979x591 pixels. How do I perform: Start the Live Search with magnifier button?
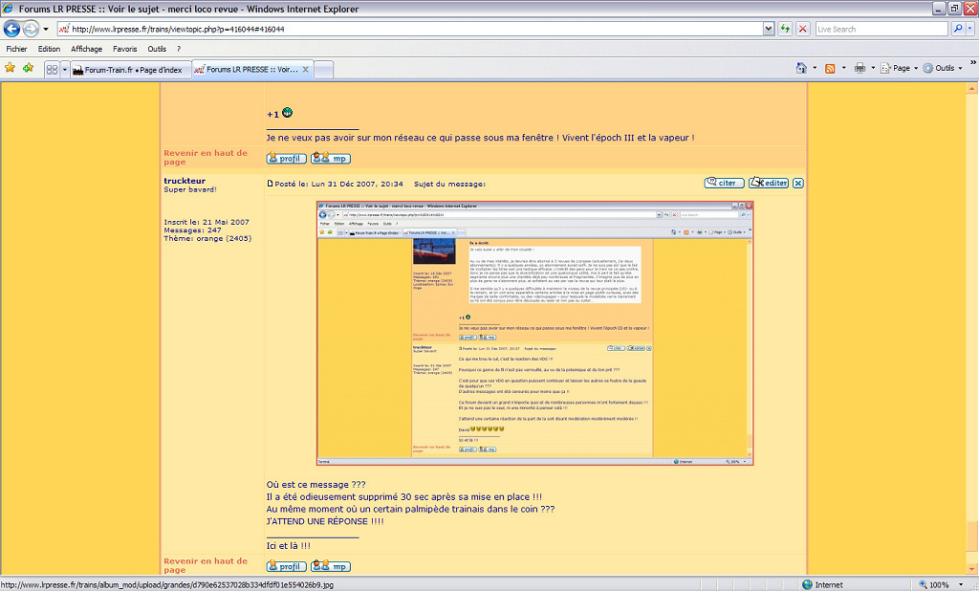tap(958, 29)
